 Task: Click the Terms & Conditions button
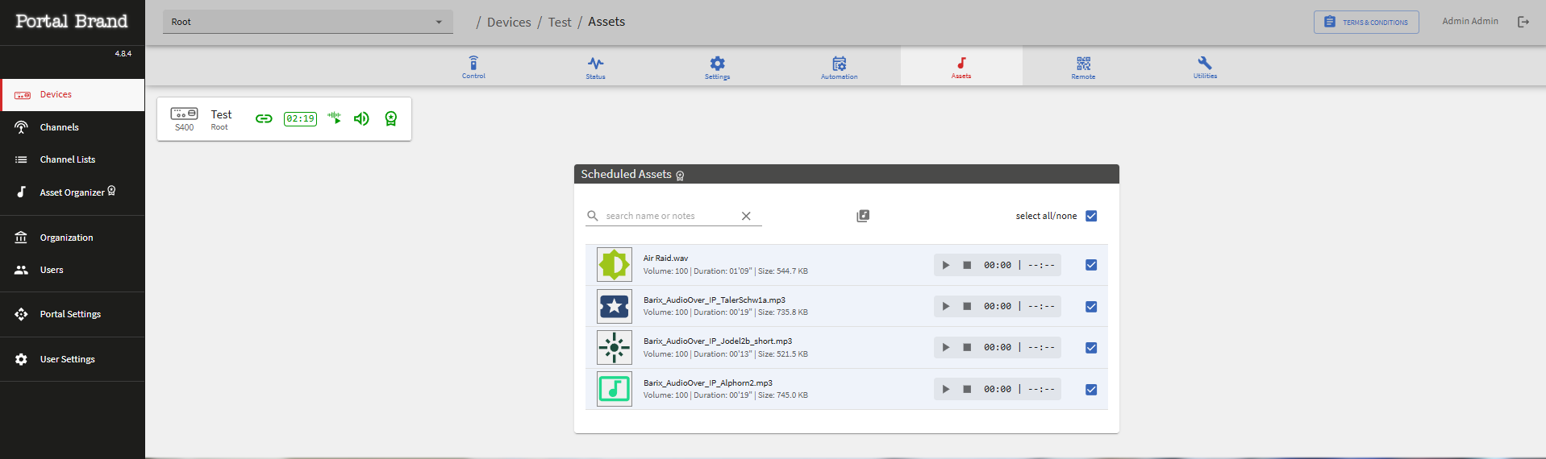point(1366,22)
